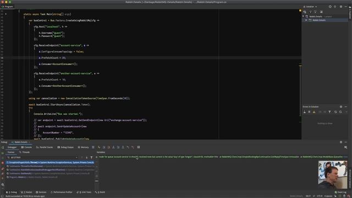Click the pause icon in Errors in Solution
Viewport: 352px width, 198px height.
point(309,112)
